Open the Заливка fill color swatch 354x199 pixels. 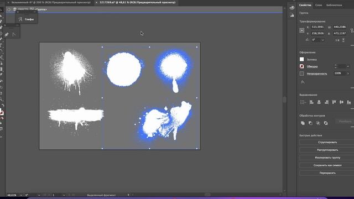(301, 59)
